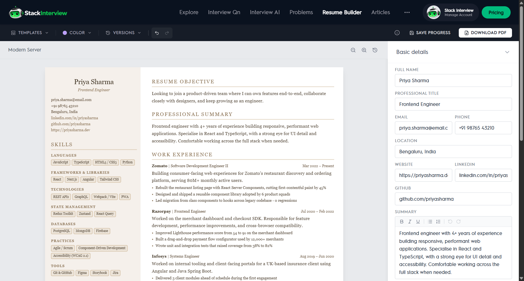The width and height of the screenshot is (524, 281).
Task: Open Interview AI page
Action: pos(265,12)
